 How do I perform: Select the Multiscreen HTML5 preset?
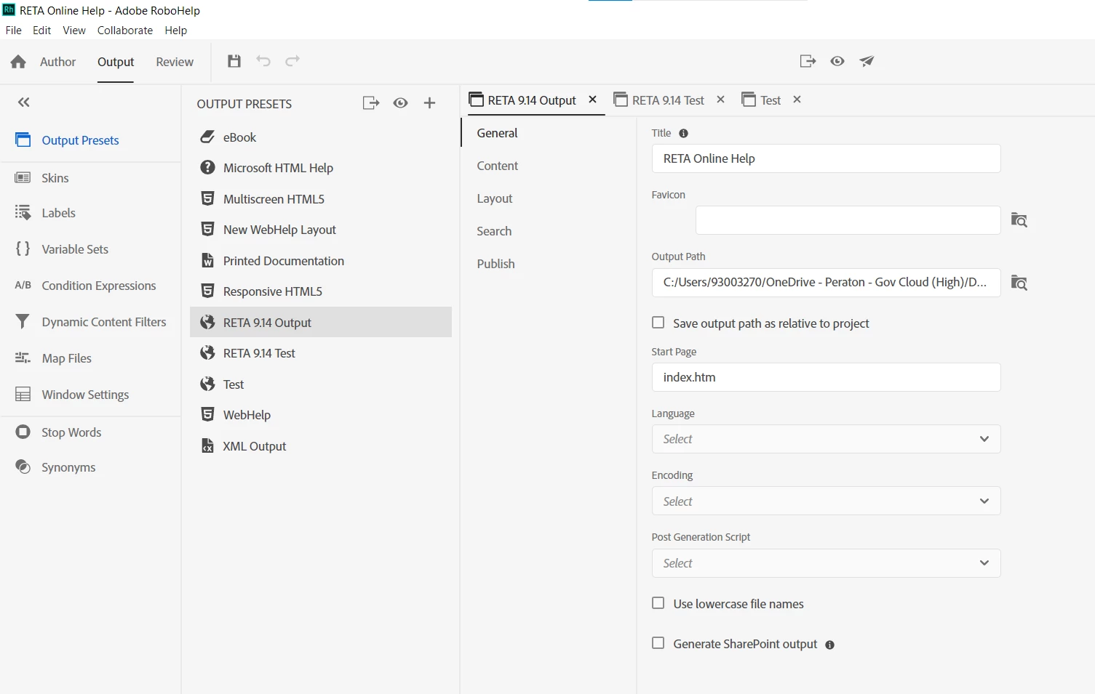point(321,199)
